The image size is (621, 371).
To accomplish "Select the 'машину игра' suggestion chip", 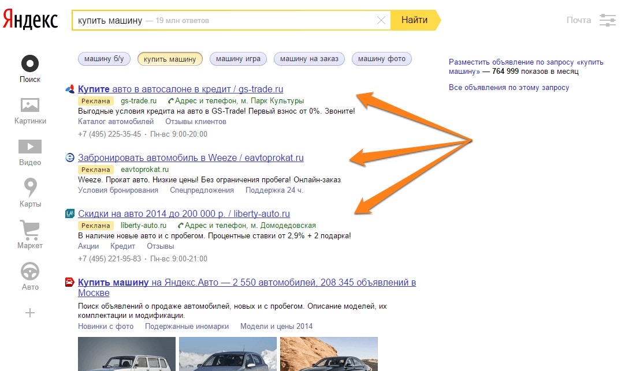I will click(238, 59).
